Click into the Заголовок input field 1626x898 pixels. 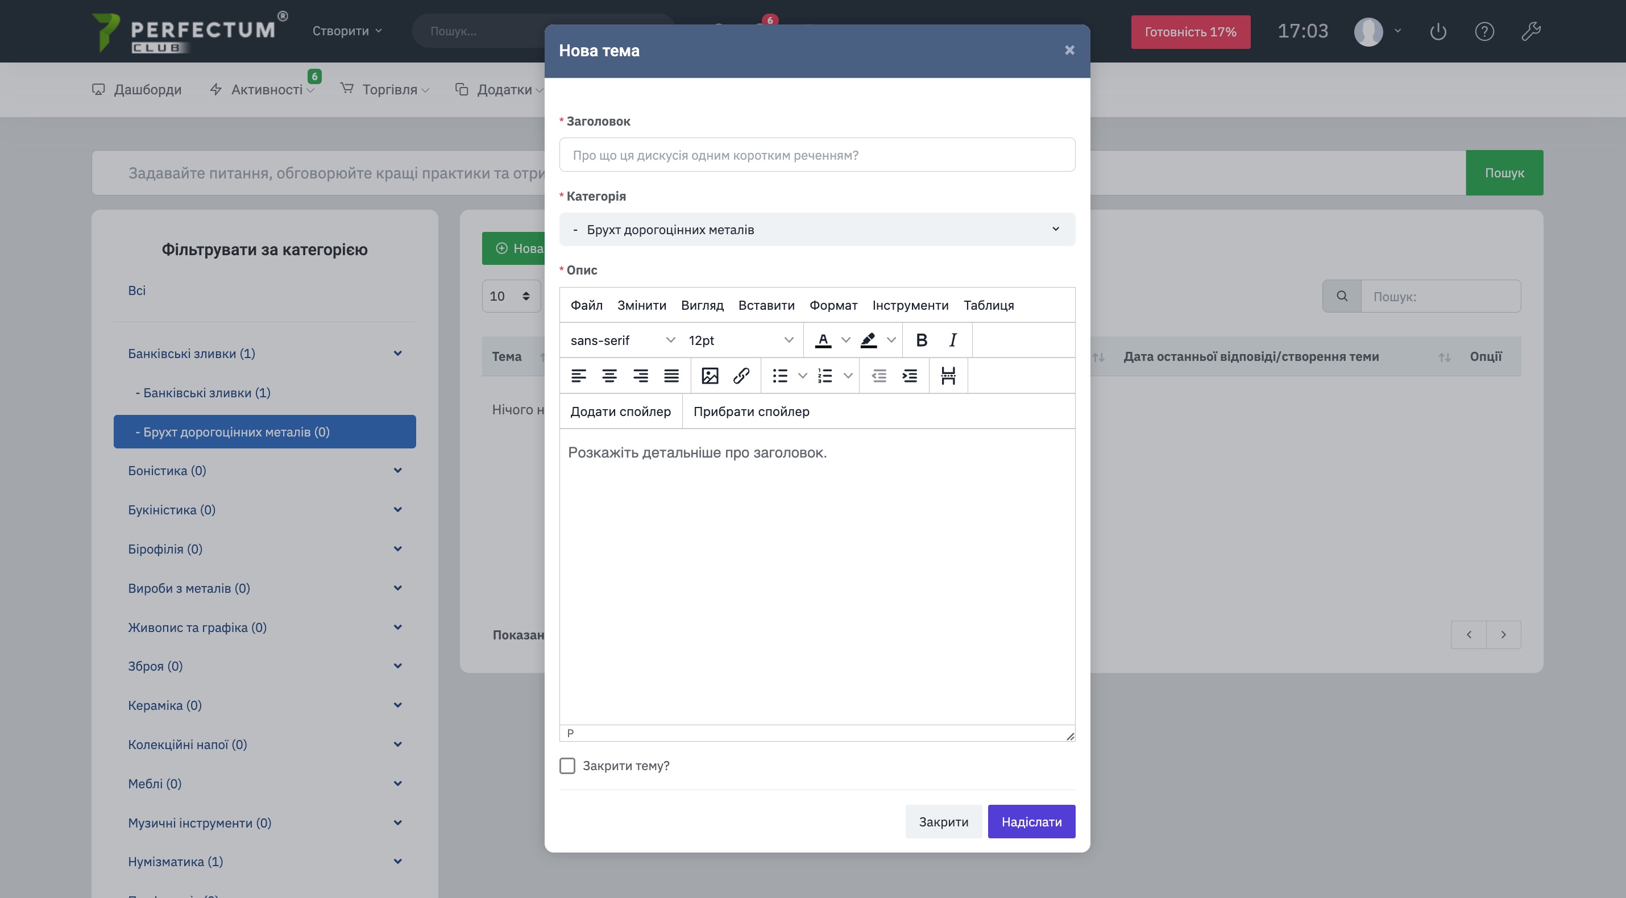[x=817, y=155]
